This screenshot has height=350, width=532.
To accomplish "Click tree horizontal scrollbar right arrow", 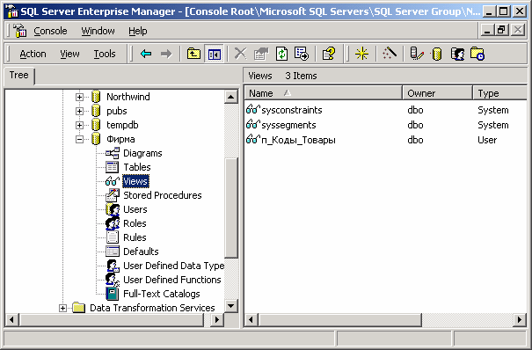I will point(217,319).
